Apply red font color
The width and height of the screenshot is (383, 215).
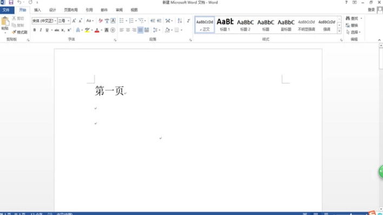coord(97,30)
